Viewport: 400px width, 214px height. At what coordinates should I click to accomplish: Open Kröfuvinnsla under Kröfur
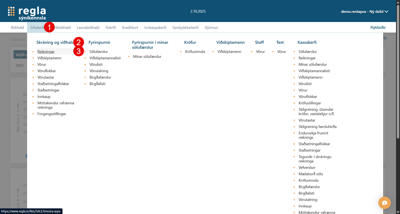(x=195, y=52)
